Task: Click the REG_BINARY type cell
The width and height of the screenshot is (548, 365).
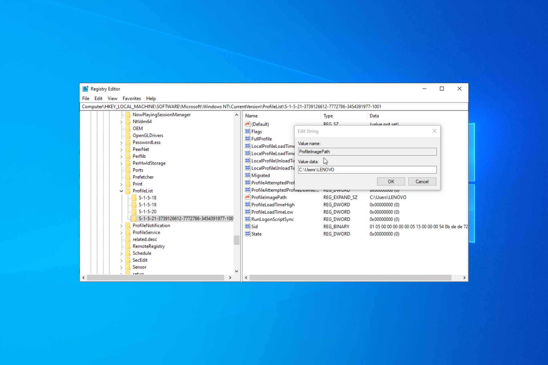Action: [x=336, y=227]
